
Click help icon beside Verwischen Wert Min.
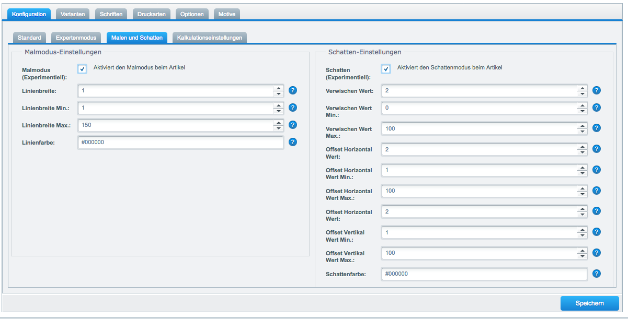coord(597,108)
